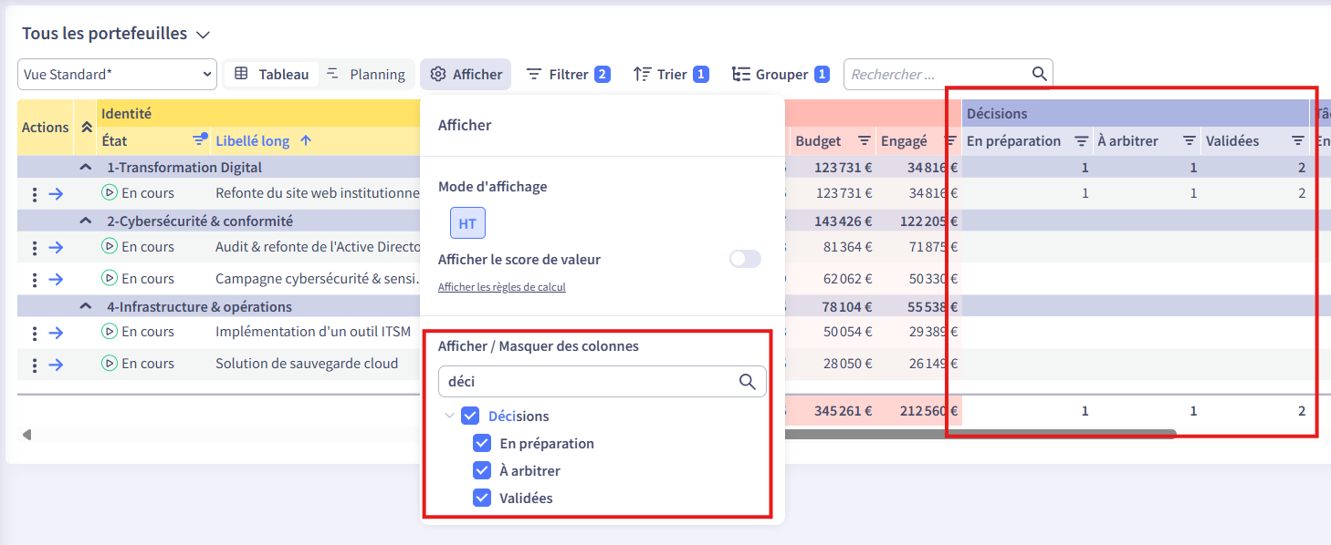Click the search magnifier in Rechercher field
The image size is (1331, 545).
[x=1039, y=74]
